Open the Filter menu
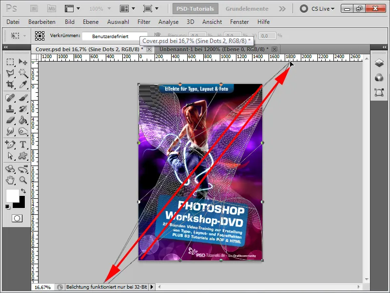This screenshot has height=293, width=390. (144, 22)
